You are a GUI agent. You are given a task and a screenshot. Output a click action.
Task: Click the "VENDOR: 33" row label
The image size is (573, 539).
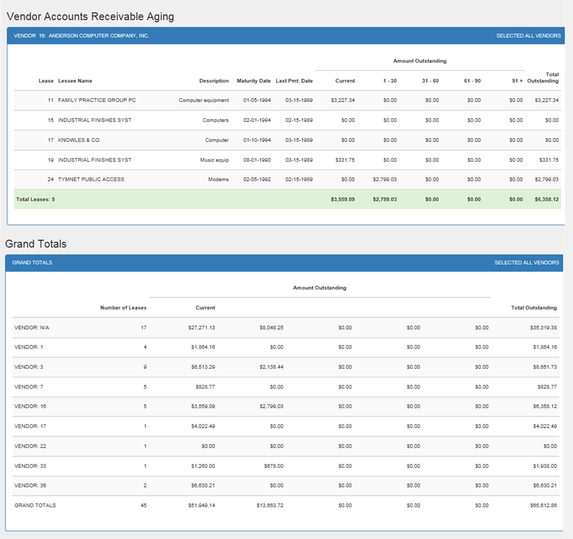(30, 466)
